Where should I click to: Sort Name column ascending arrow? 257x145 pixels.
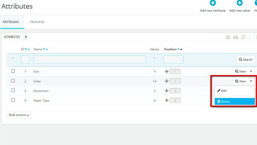(x=47, y=49)
